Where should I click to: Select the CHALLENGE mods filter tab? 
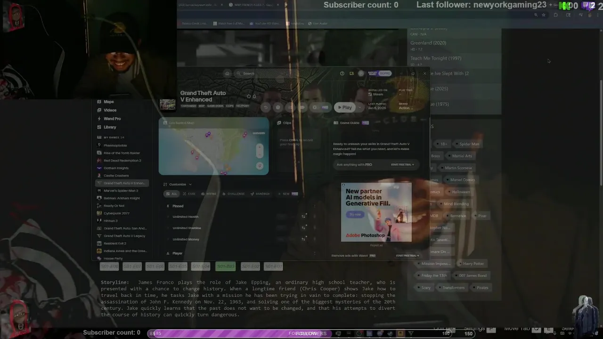point(234,194)
